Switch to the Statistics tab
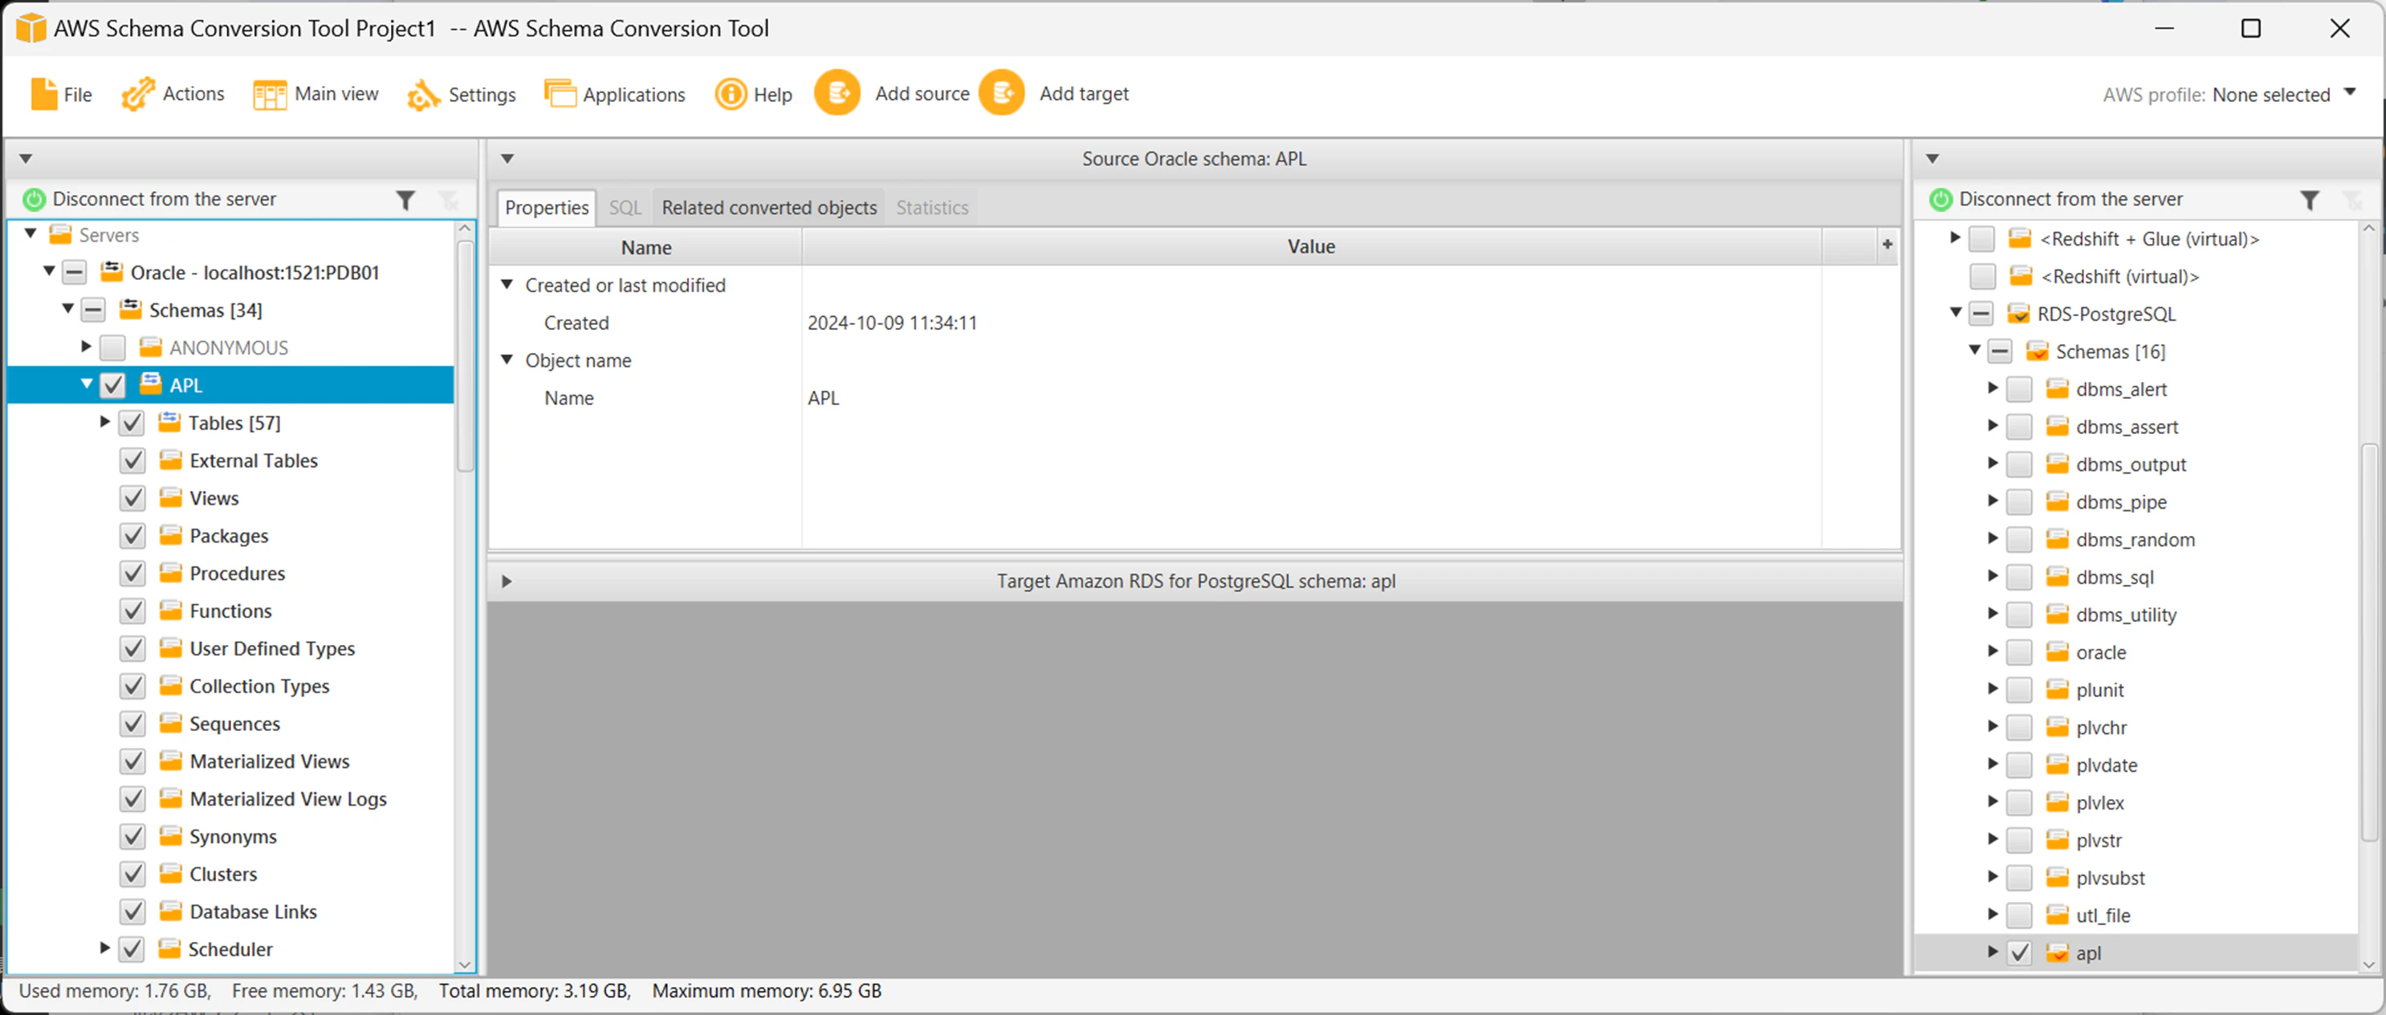The height and width of the screenshot is (1015, 2386). click(932, 208)
